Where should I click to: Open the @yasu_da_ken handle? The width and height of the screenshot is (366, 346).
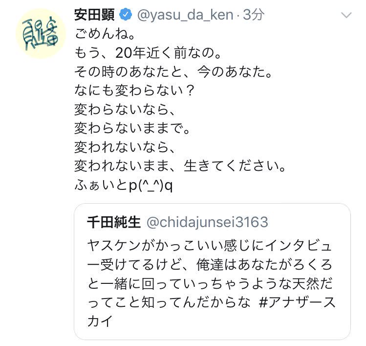tap(185, 15)
